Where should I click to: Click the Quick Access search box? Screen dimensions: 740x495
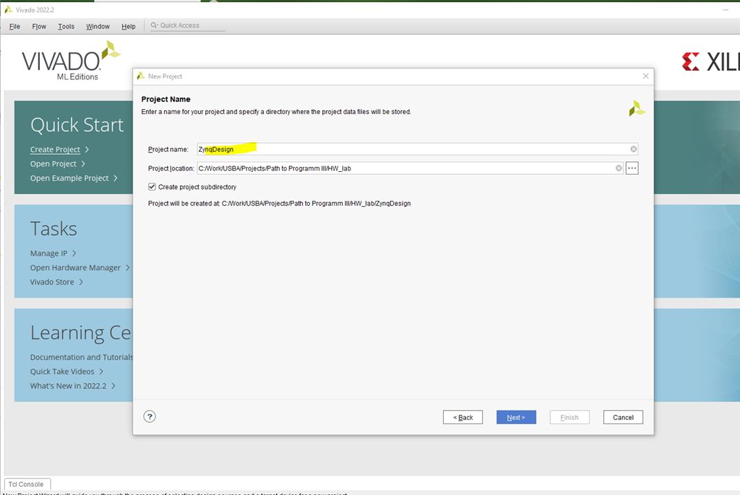[x=188, y=25]
